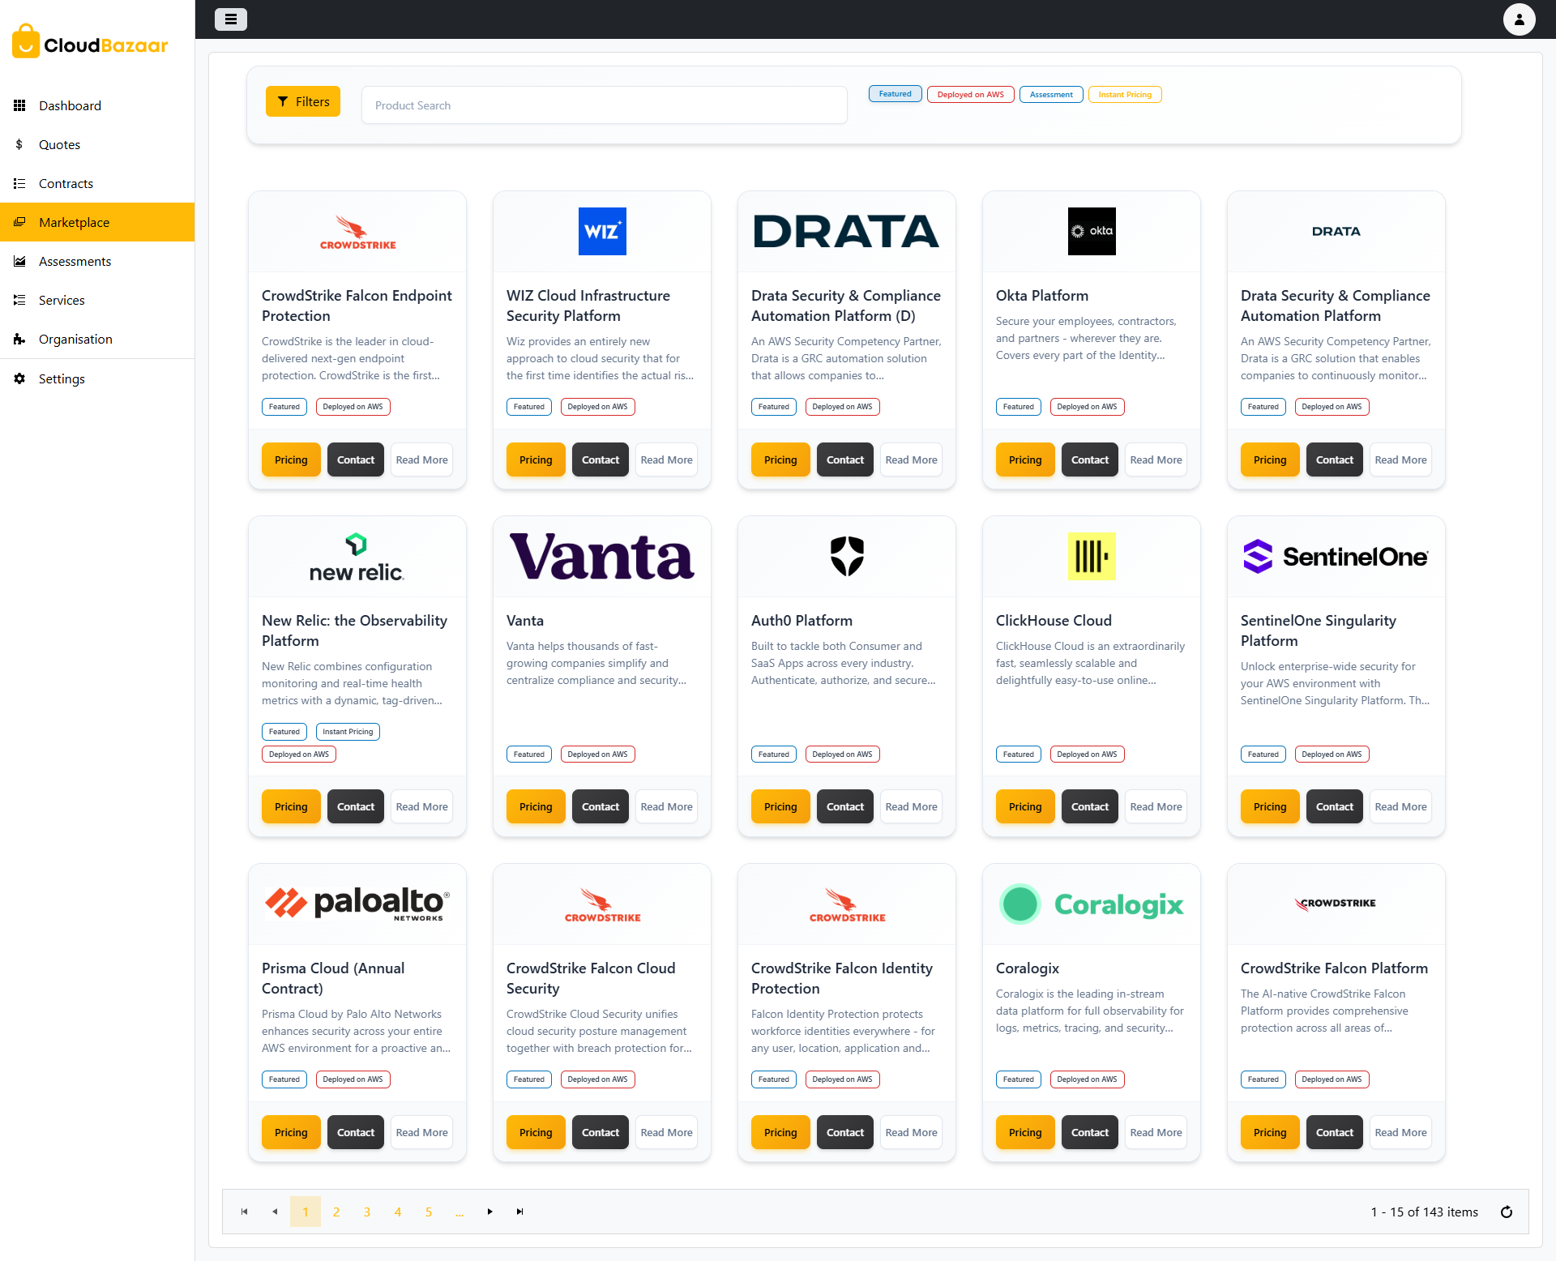Click the CloudBazaar logo

91,42
